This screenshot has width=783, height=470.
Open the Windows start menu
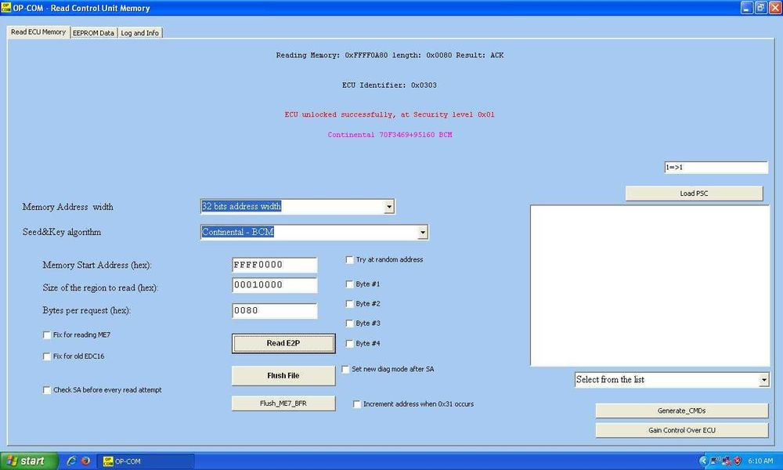pyautogui.click(x=28, y=461)
